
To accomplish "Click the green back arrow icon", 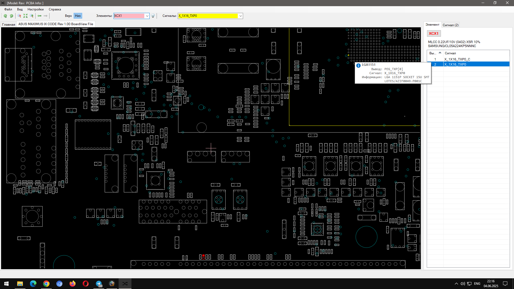I will (39, 16).
